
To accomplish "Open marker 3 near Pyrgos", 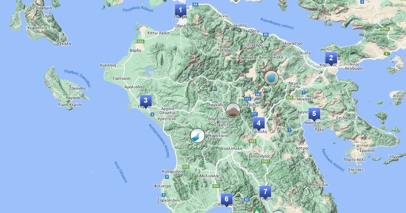I will point(145,100).
